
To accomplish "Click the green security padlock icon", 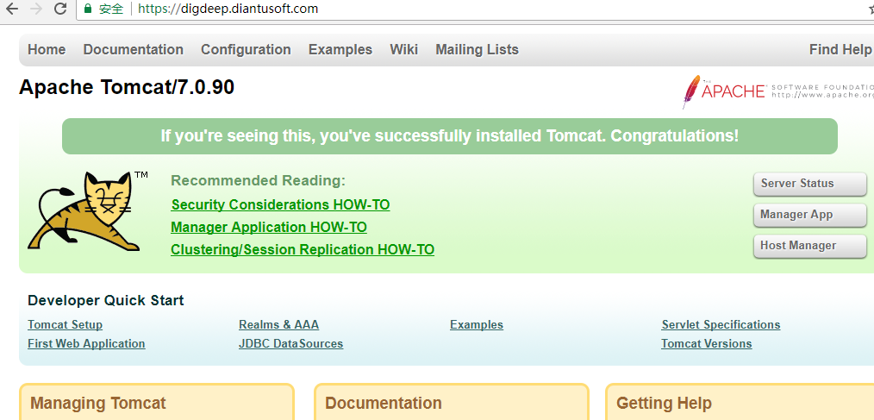I will 88,9.
